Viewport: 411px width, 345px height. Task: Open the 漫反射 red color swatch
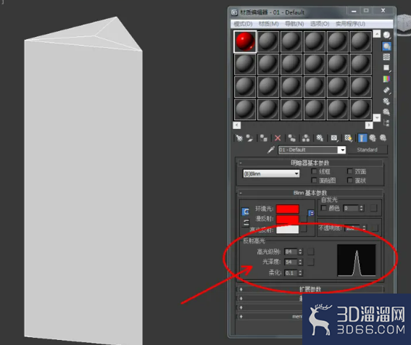point(288,219)
